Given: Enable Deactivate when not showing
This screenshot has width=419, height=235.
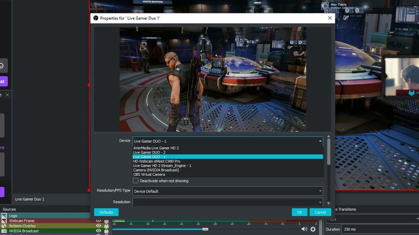Looking at the screenshot, I should click(x=135, y=181).
